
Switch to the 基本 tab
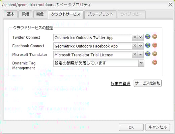pyautogui.click(x=11, y=14)
